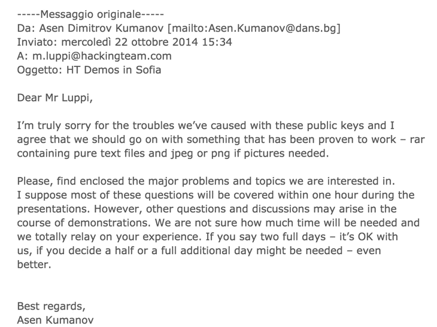Click the signature name Asen Kumanov
The width and height of the screenshot is (437, 327).
coord(56,320)
